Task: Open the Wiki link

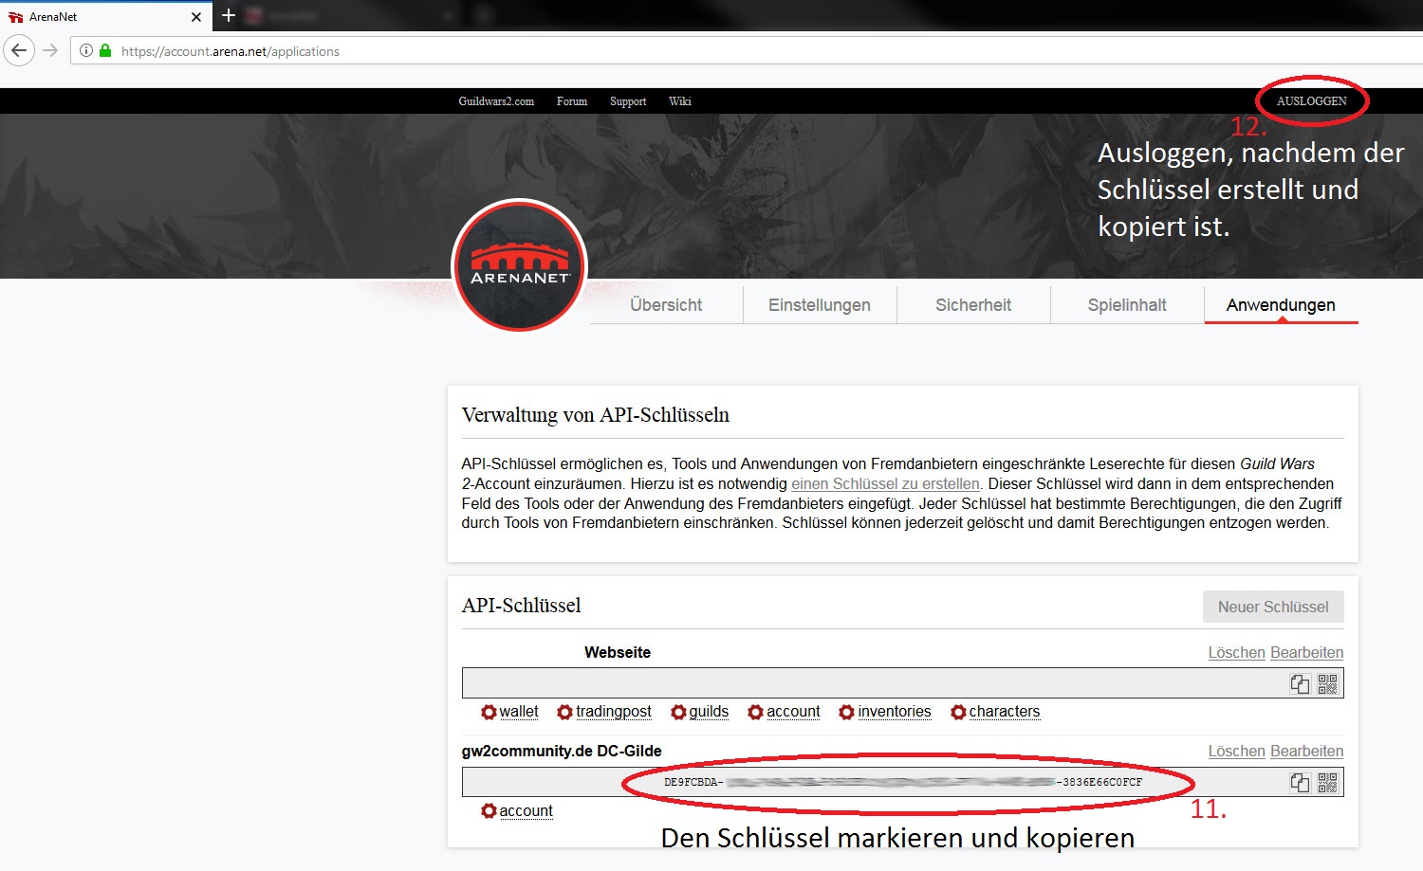Action: click(x=680, y=101)
